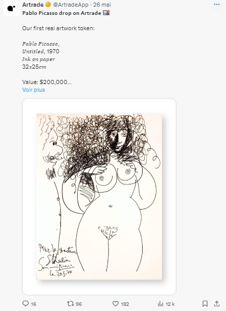226x311 pixels.
Task: Bookmark this Artrade post
Action: click(205, 304)
